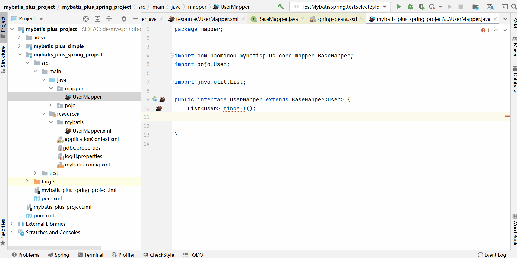Open the Structure side panel
This screenshot has width=517, height=258.
3,60
